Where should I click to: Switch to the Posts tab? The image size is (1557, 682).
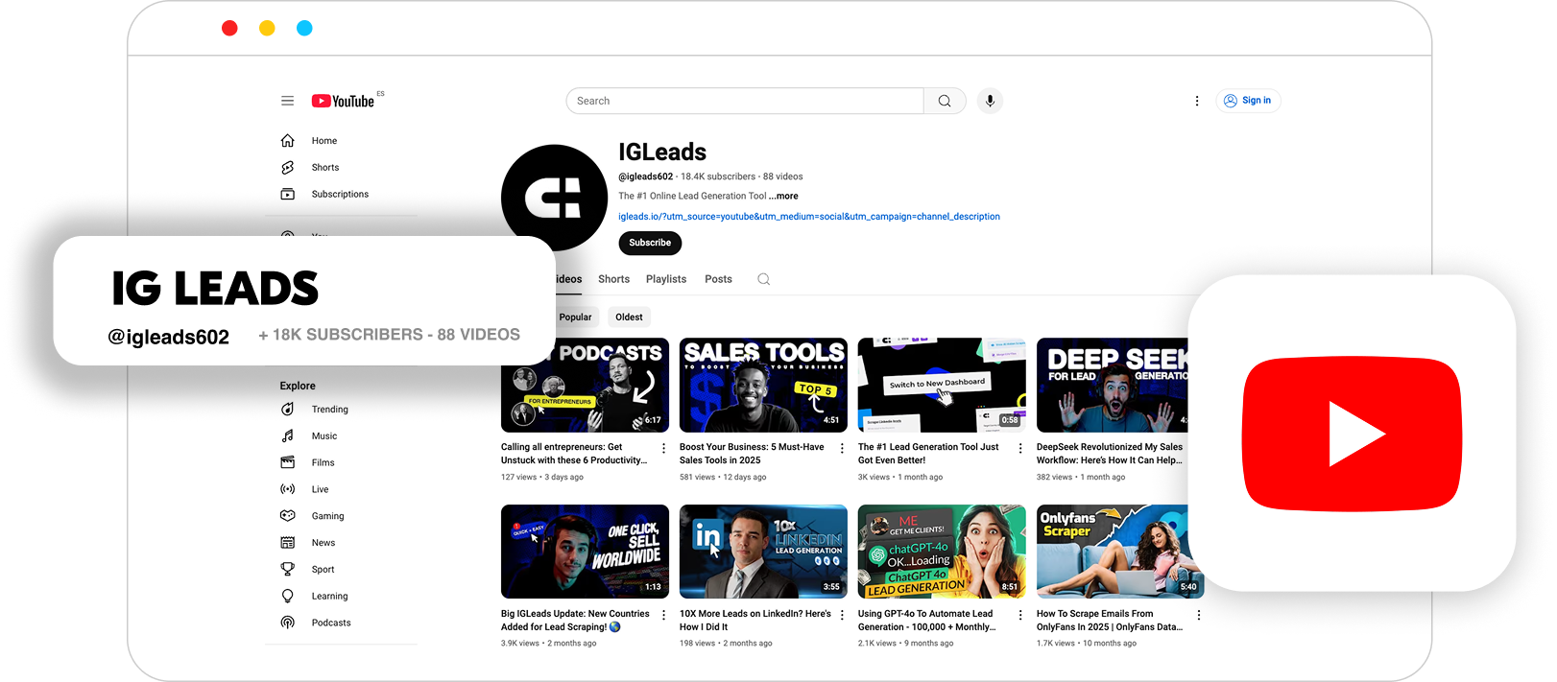pyautogui.click(x=718, y=279)
